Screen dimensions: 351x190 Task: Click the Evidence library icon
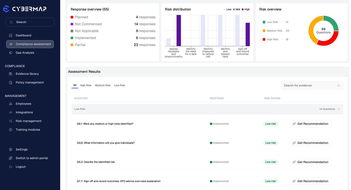(x=11, y=74)
